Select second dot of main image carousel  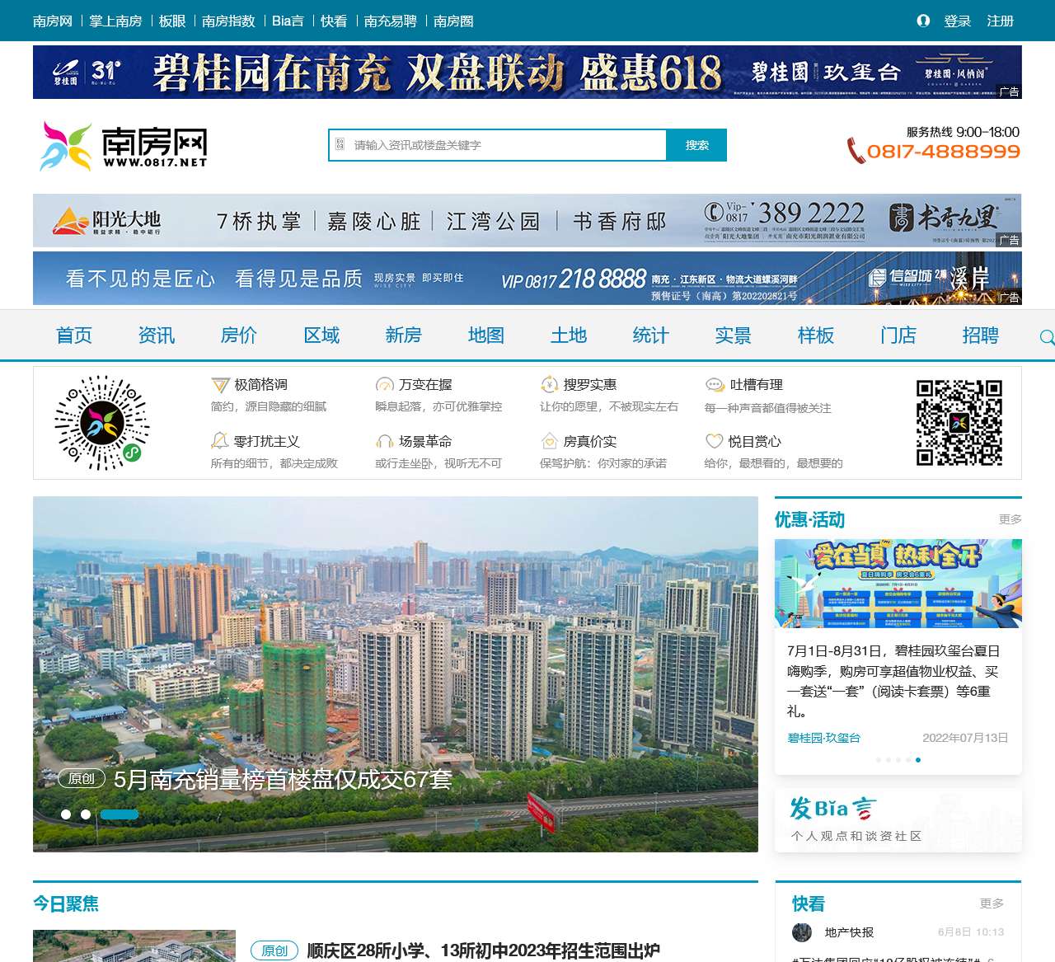coord(86,814)
